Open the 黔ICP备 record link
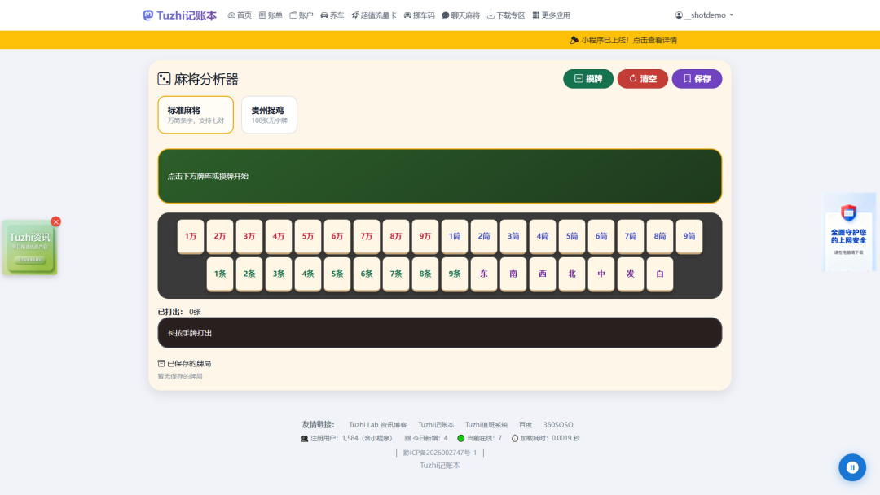Viewport: 880px width, 495px height. [x=439, y=453]
